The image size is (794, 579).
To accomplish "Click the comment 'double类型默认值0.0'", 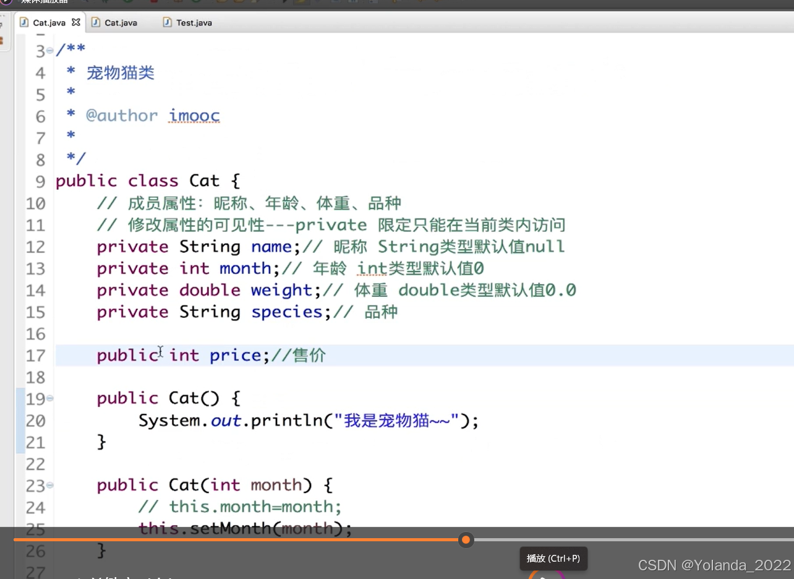I will 487,290.
